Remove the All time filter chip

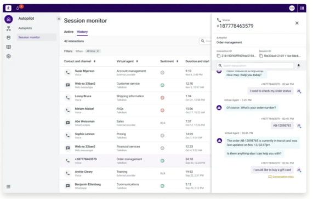[98, 51]
